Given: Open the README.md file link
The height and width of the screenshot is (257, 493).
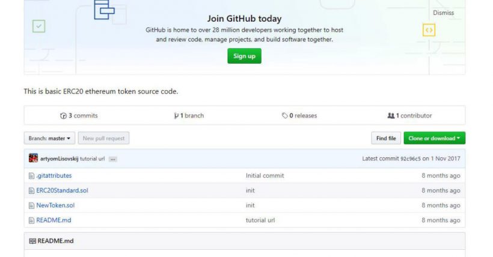Looking at the screenshot, I should point(54,220).
